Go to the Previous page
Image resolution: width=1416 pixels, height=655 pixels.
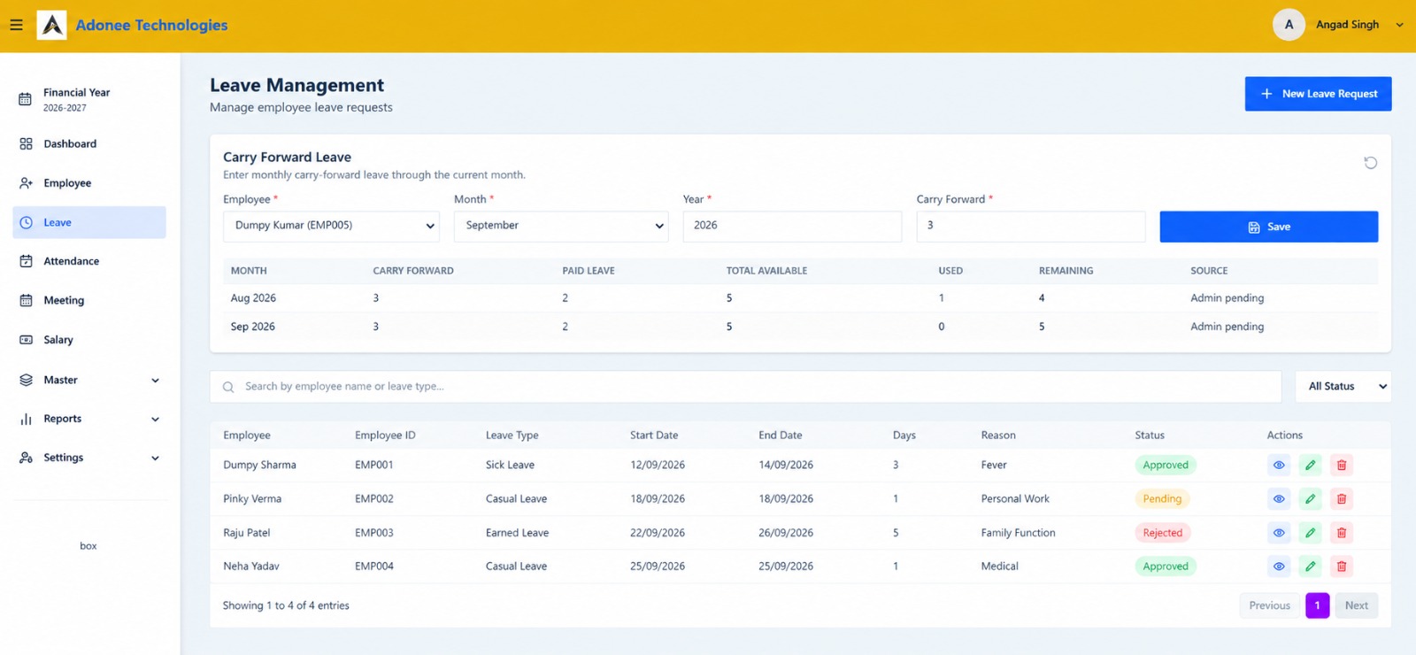pyautogui.click(x=1269, y=605)
